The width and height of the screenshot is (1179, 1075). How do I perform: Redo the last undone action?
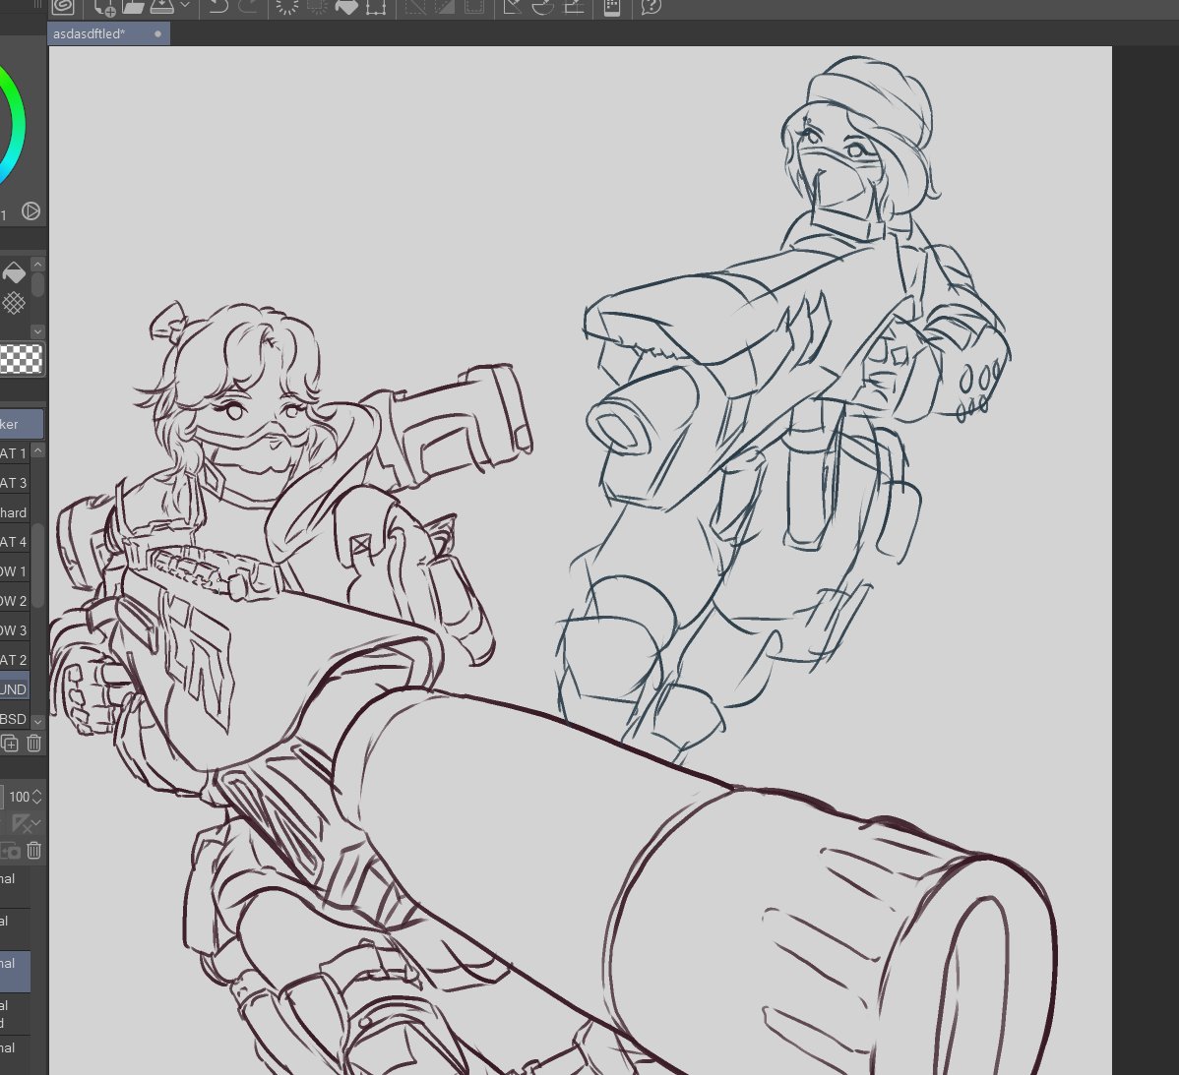pos(248,7)
